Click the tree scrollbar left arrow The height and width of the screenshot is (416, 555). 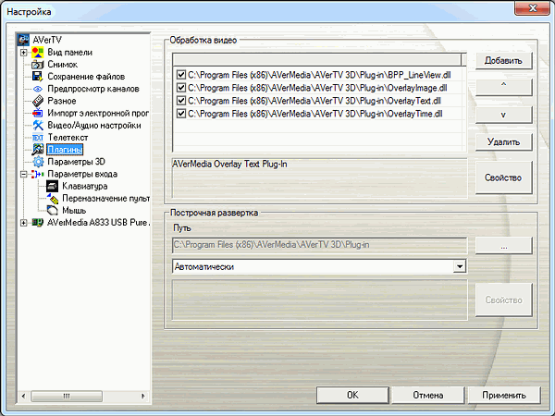[23, 396]
